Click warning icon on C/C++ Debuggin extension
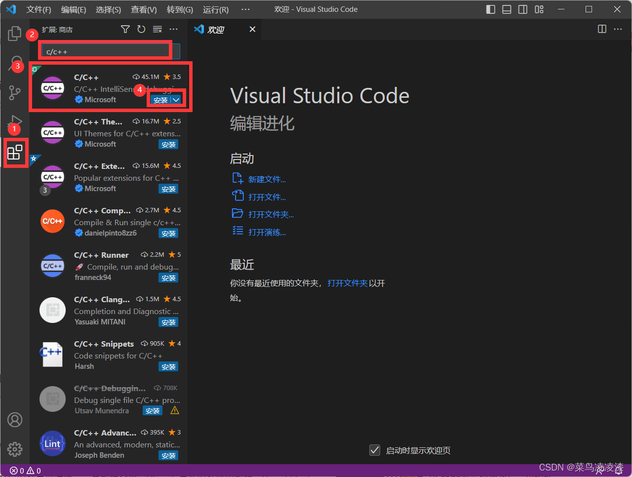 coord(175,411)
